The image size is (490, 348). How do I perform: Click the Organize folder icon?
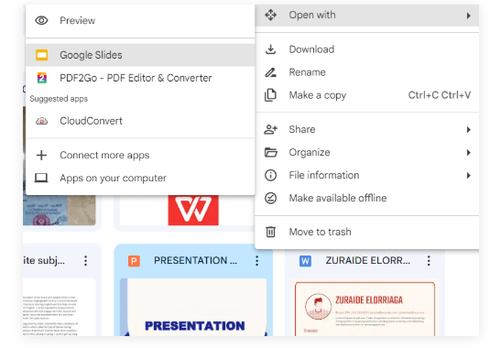point(270,152)
